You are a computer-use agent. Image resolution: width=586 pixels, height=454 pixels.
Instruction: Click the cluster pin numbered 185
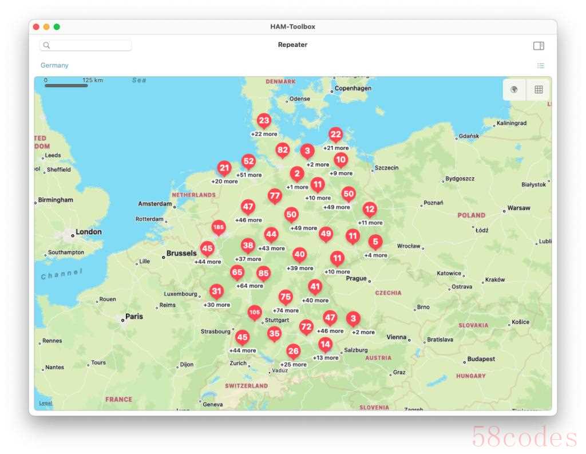point(219,227)
